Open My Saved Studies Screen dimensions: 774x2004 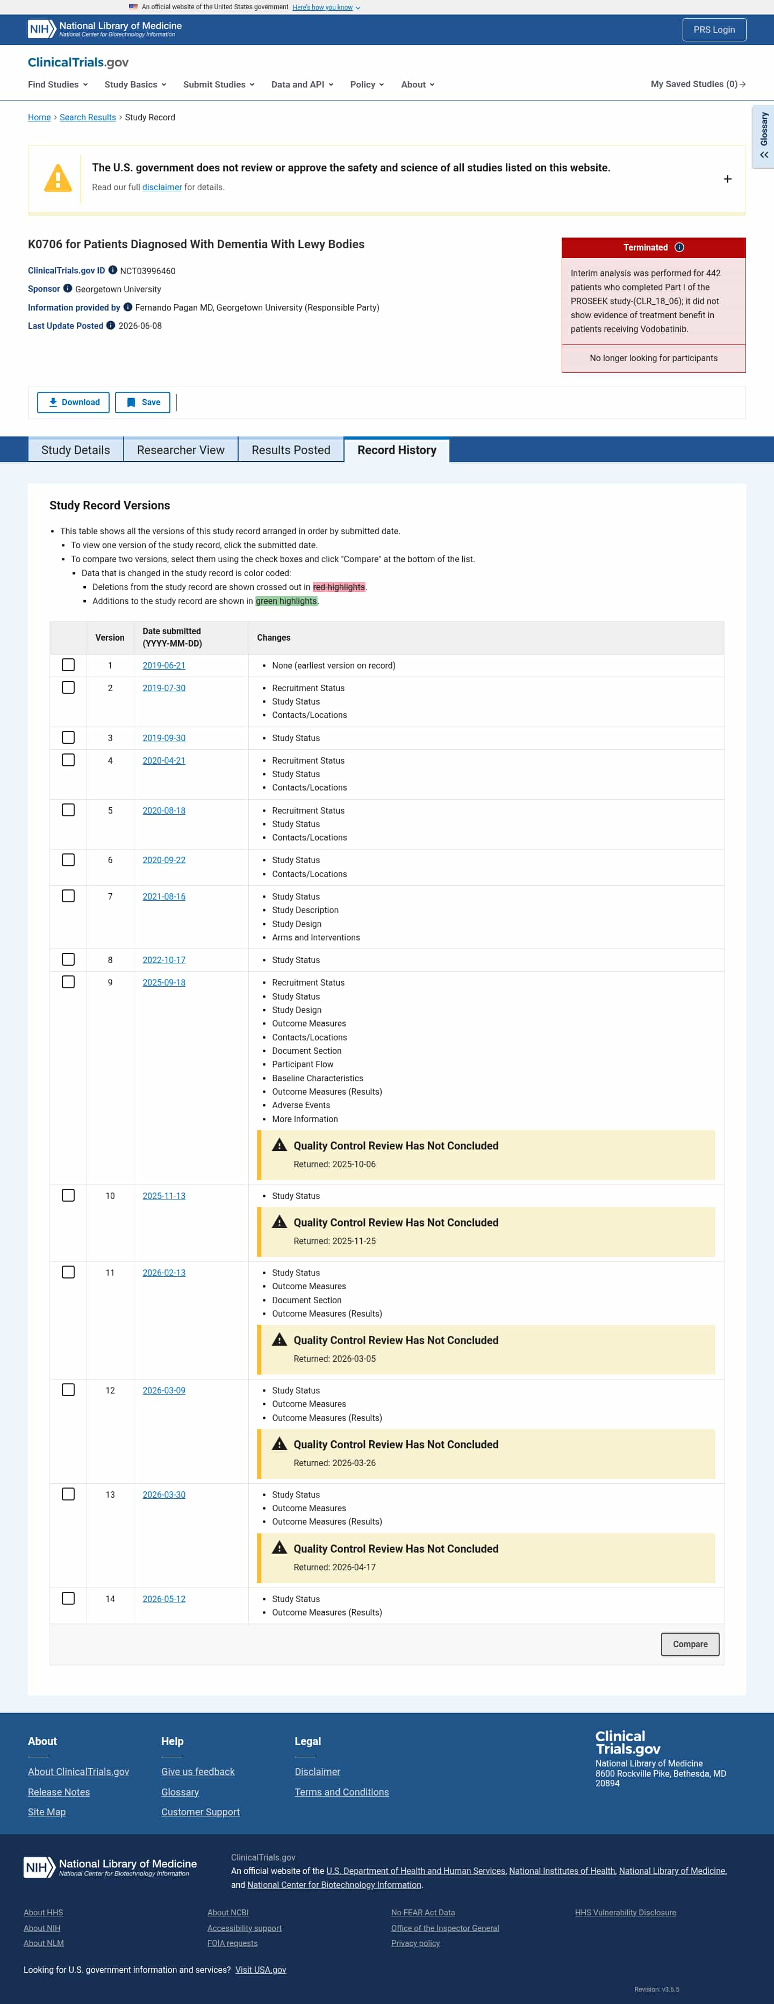point(699,84)
